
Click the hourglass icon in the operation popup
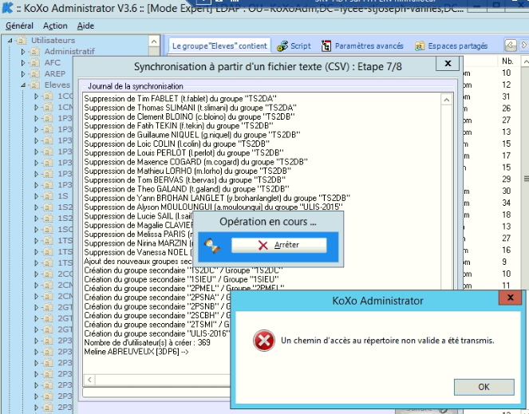(x=212, y=246)
